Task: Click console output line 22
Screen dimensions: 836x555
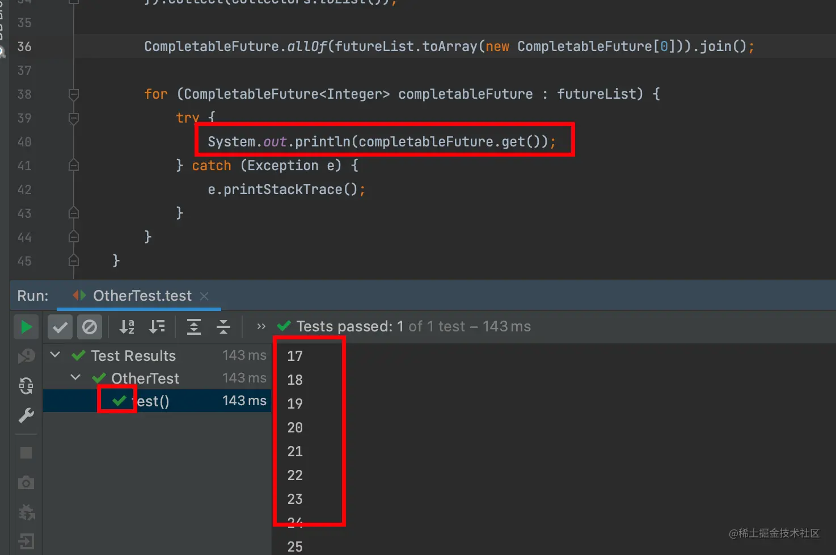Action: coord(295,475)
